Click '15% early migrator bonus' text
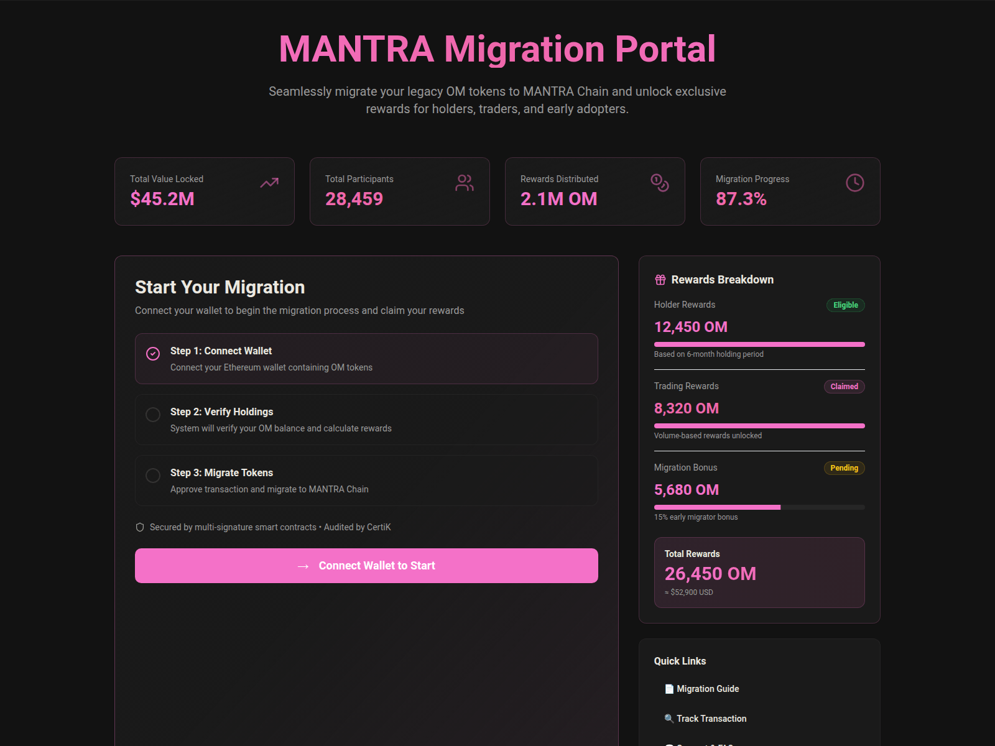Viewport: 995px width, 746px height. (x=696, y=517)
